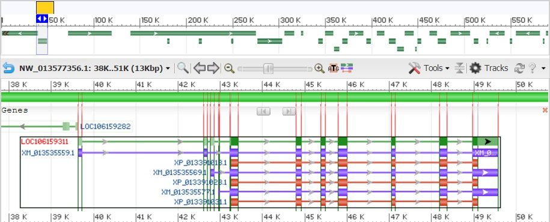The image size is (550, 222).
Task: Click the yellow marker in overview panel
Action: tap(45, 8)
